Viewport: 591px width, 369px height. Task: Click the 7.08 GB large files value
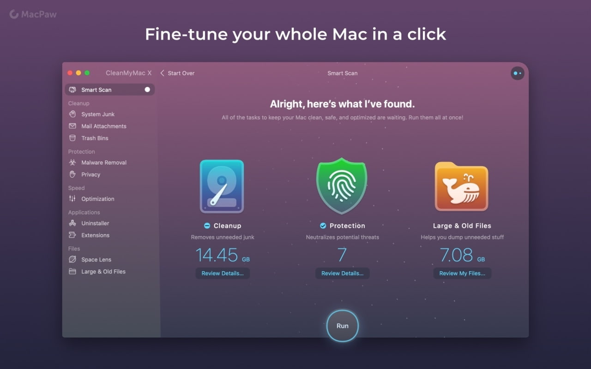point(462,255)
